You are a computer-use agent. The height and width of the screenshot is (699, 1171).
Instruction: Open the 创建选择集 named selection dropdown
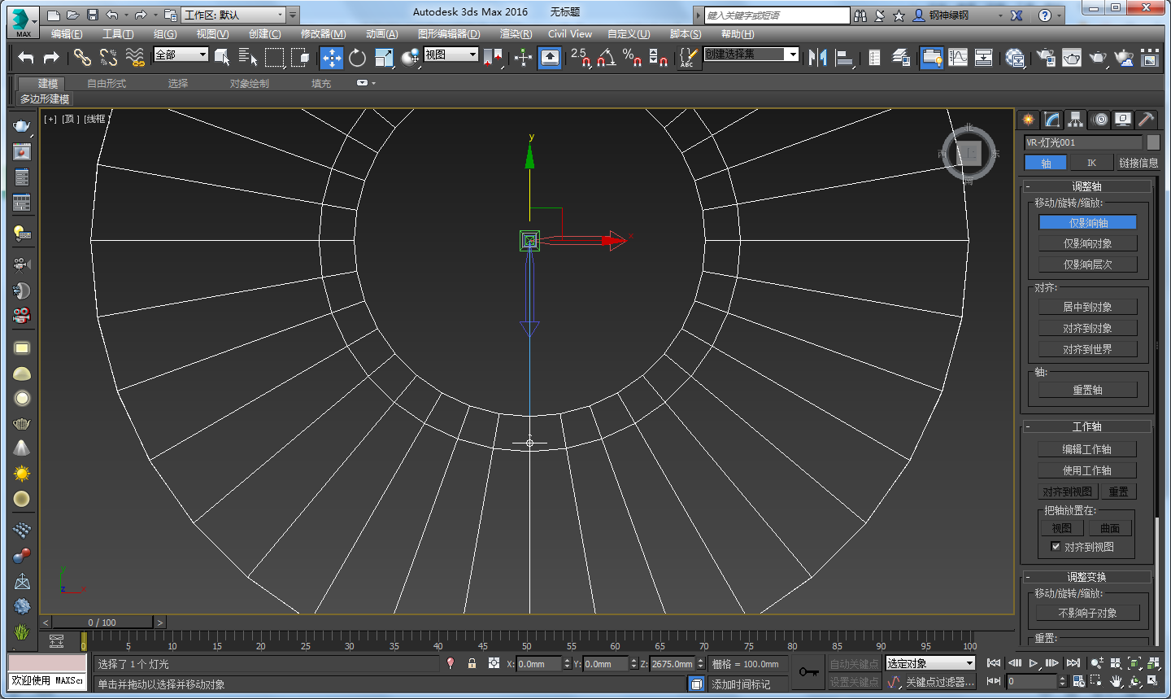pyautogui.click(x=751, y=54)
